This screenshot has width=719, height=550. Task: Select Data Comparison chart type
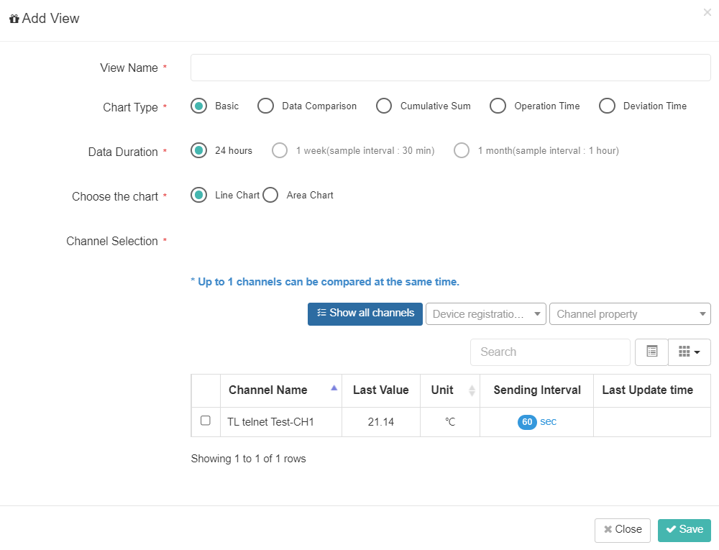pyautogui.click(x=265, y=106)
